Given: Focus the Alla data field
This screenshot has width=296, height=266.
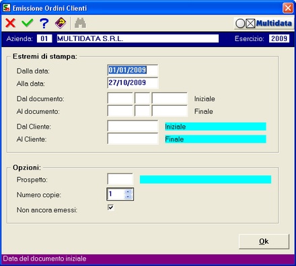Looking at the screenshot, I should click(x=133, y=83).
